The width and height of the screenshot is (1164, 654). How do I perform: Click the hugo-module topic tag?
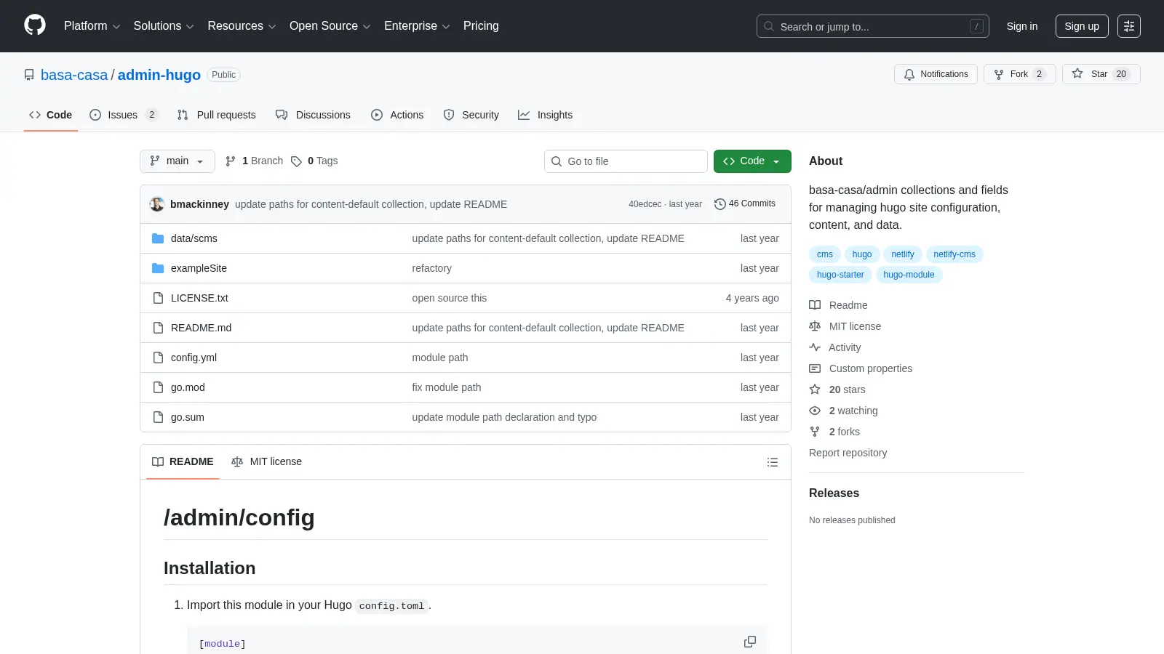tap(909, 275)
